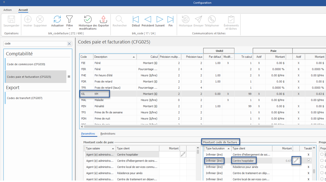Jump to last record with Fin

[x=170, y=21]
